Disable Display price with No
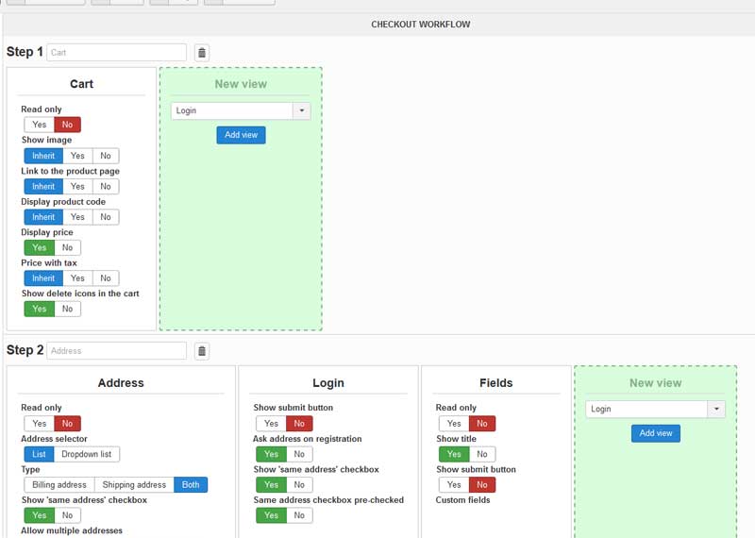The width and height of the screenshot is (755, 538). click(x=67, y=247)
